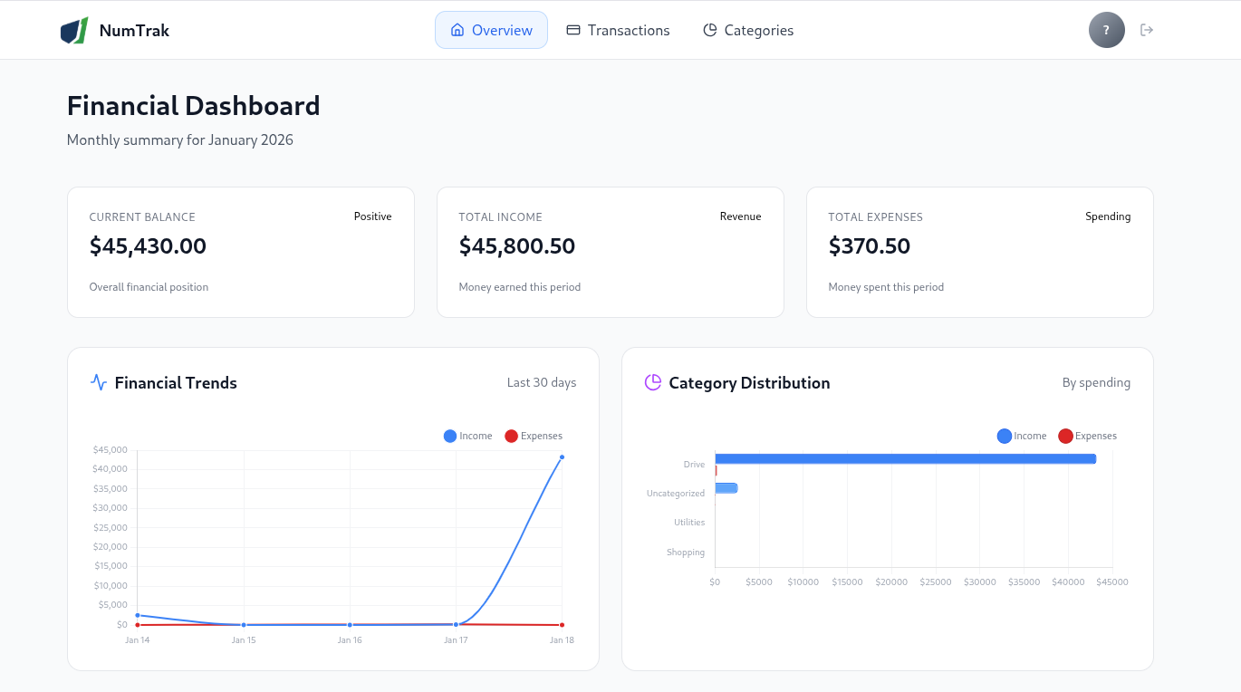Image resolution: width=1241 pixels, height=692 pixels.
Task: Toggle the Expenses legend on Financial Trends
Action: (x=533, y=436)
